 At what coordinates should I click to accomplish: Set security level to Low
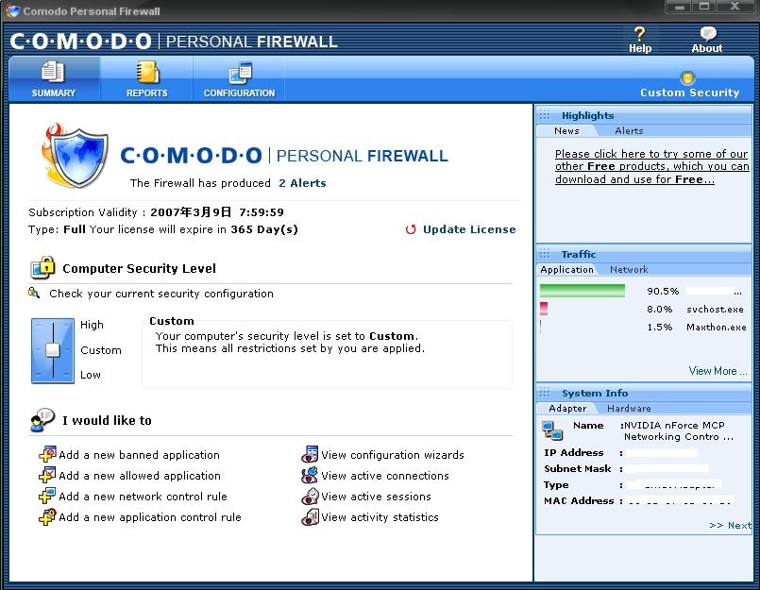pyautogui.click(x=90, y=375)
